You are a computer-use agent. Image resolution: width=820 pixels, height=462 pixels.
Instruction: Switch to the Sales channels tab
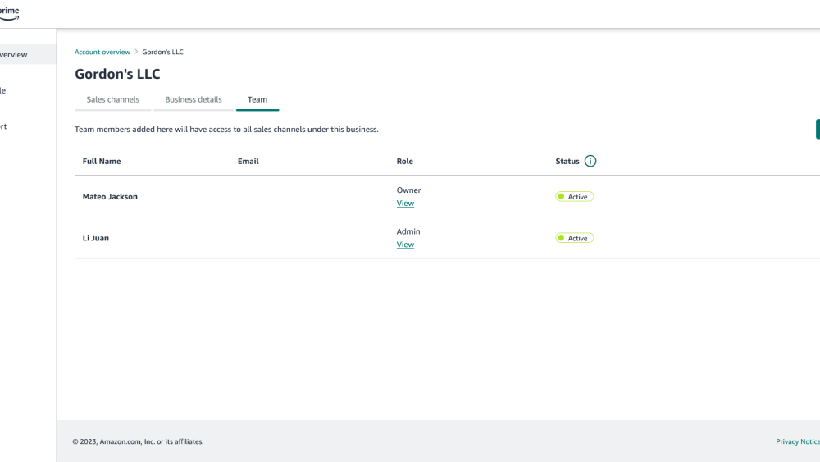pos(112,100)
